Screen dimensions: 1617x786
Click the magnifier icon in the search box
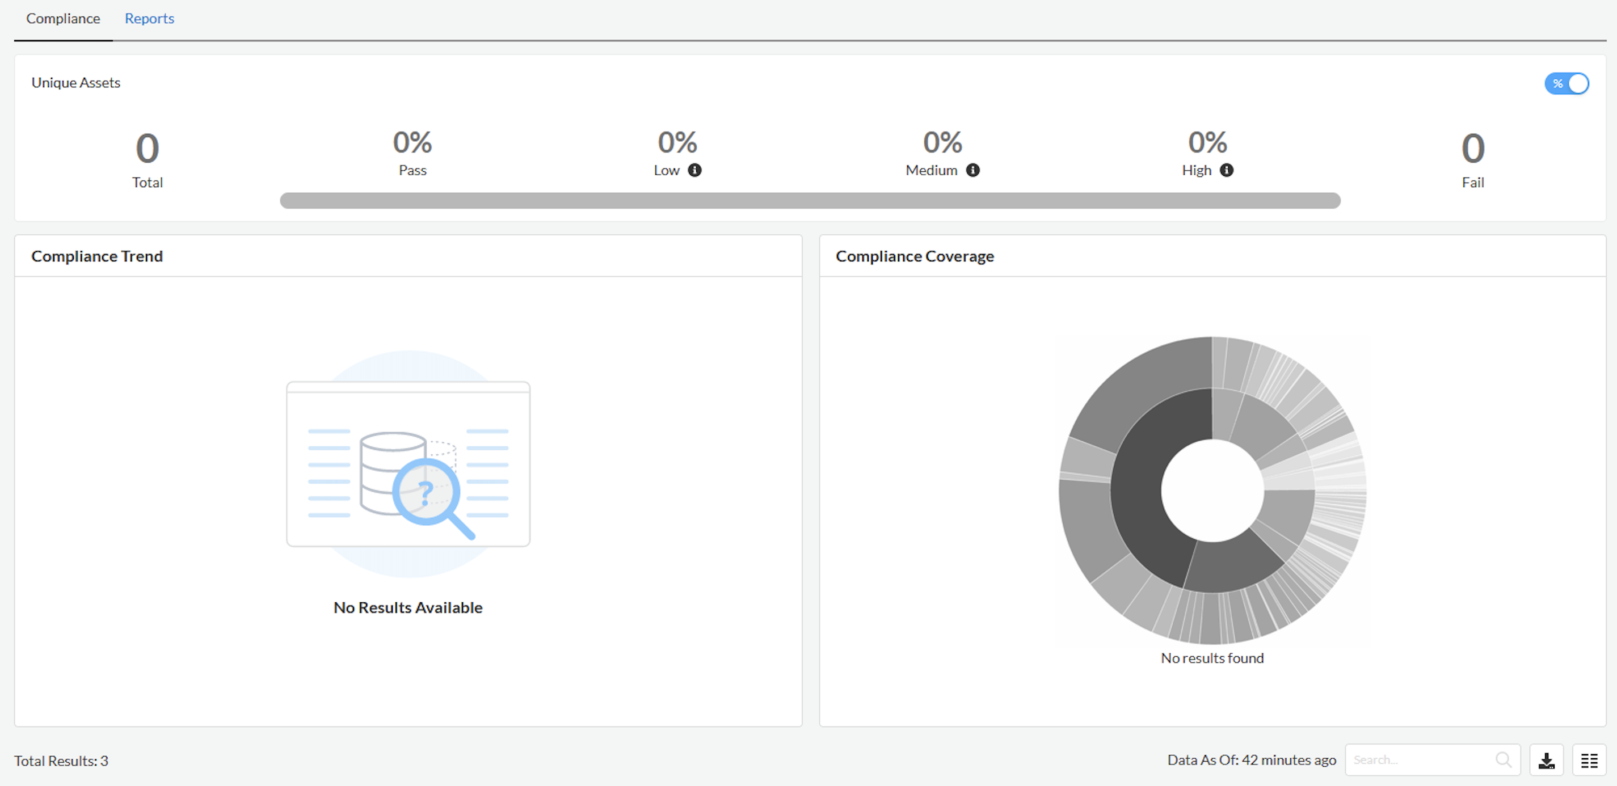1504,760
